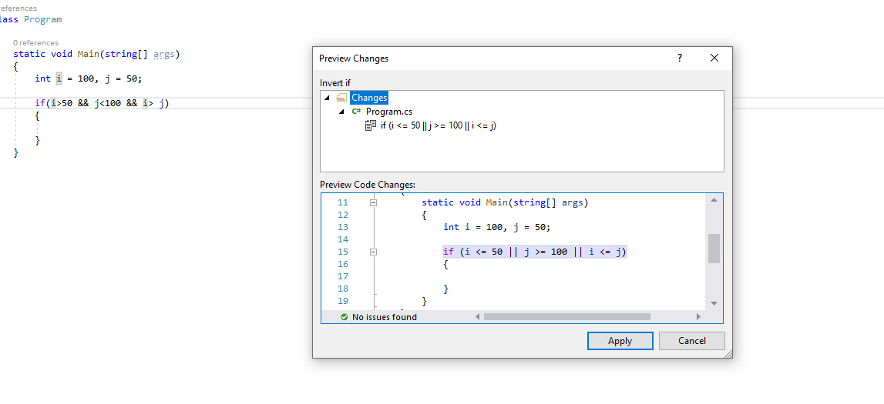Click the Invert if label
884x404 pixels.
click(335, 82)
